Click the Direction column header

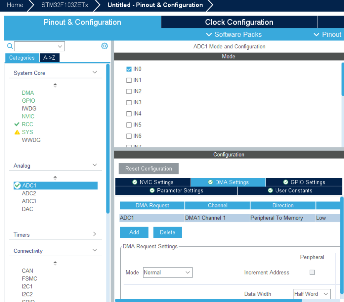283,205
